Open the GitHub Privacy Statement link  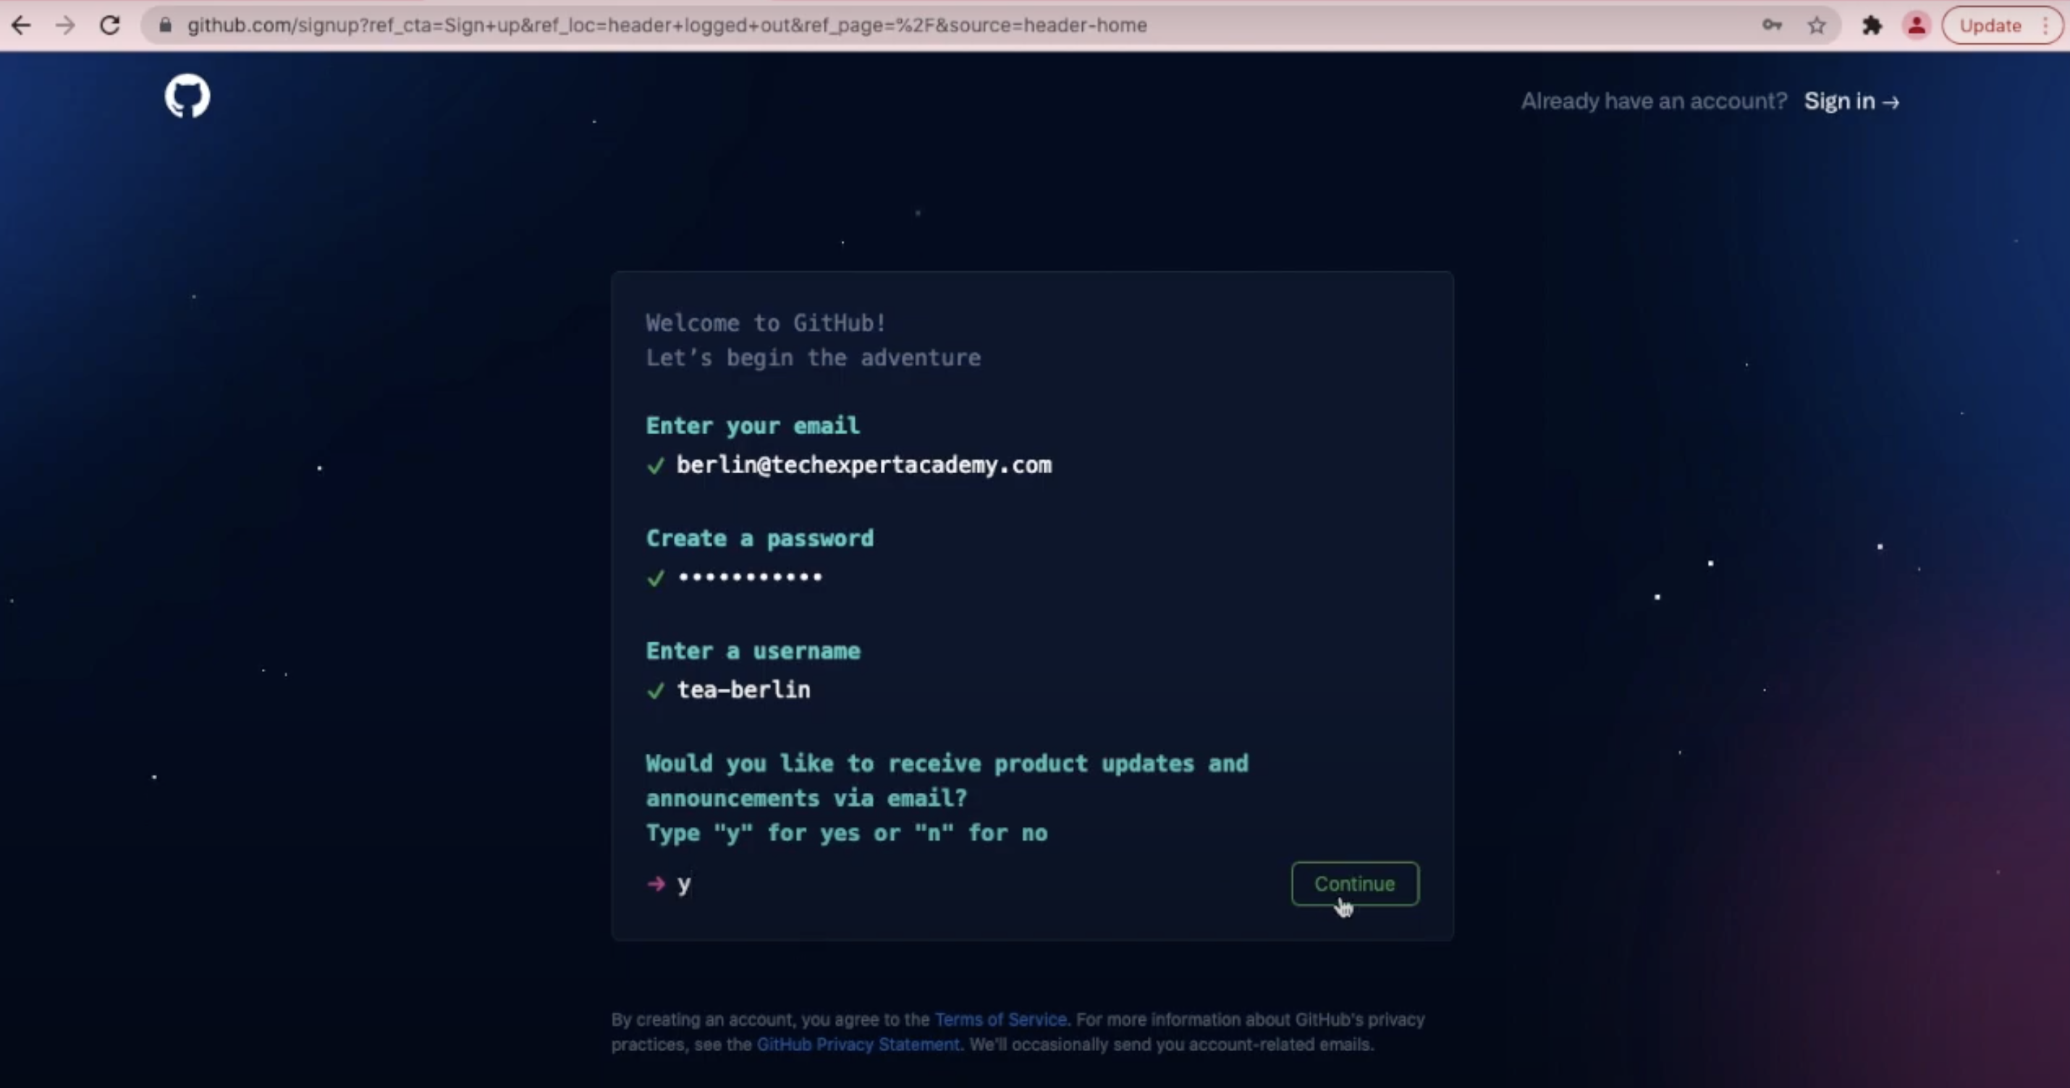(858, 1045)
